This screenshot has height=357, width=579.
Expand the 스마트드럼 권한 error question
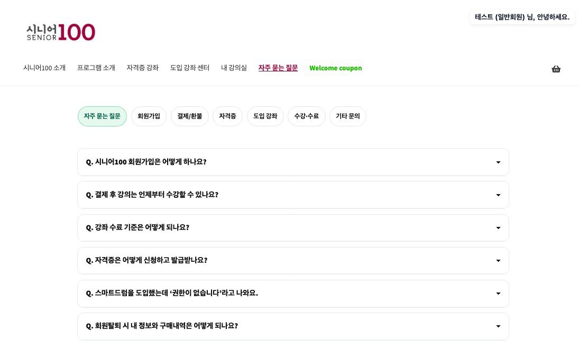pos(293,294)
